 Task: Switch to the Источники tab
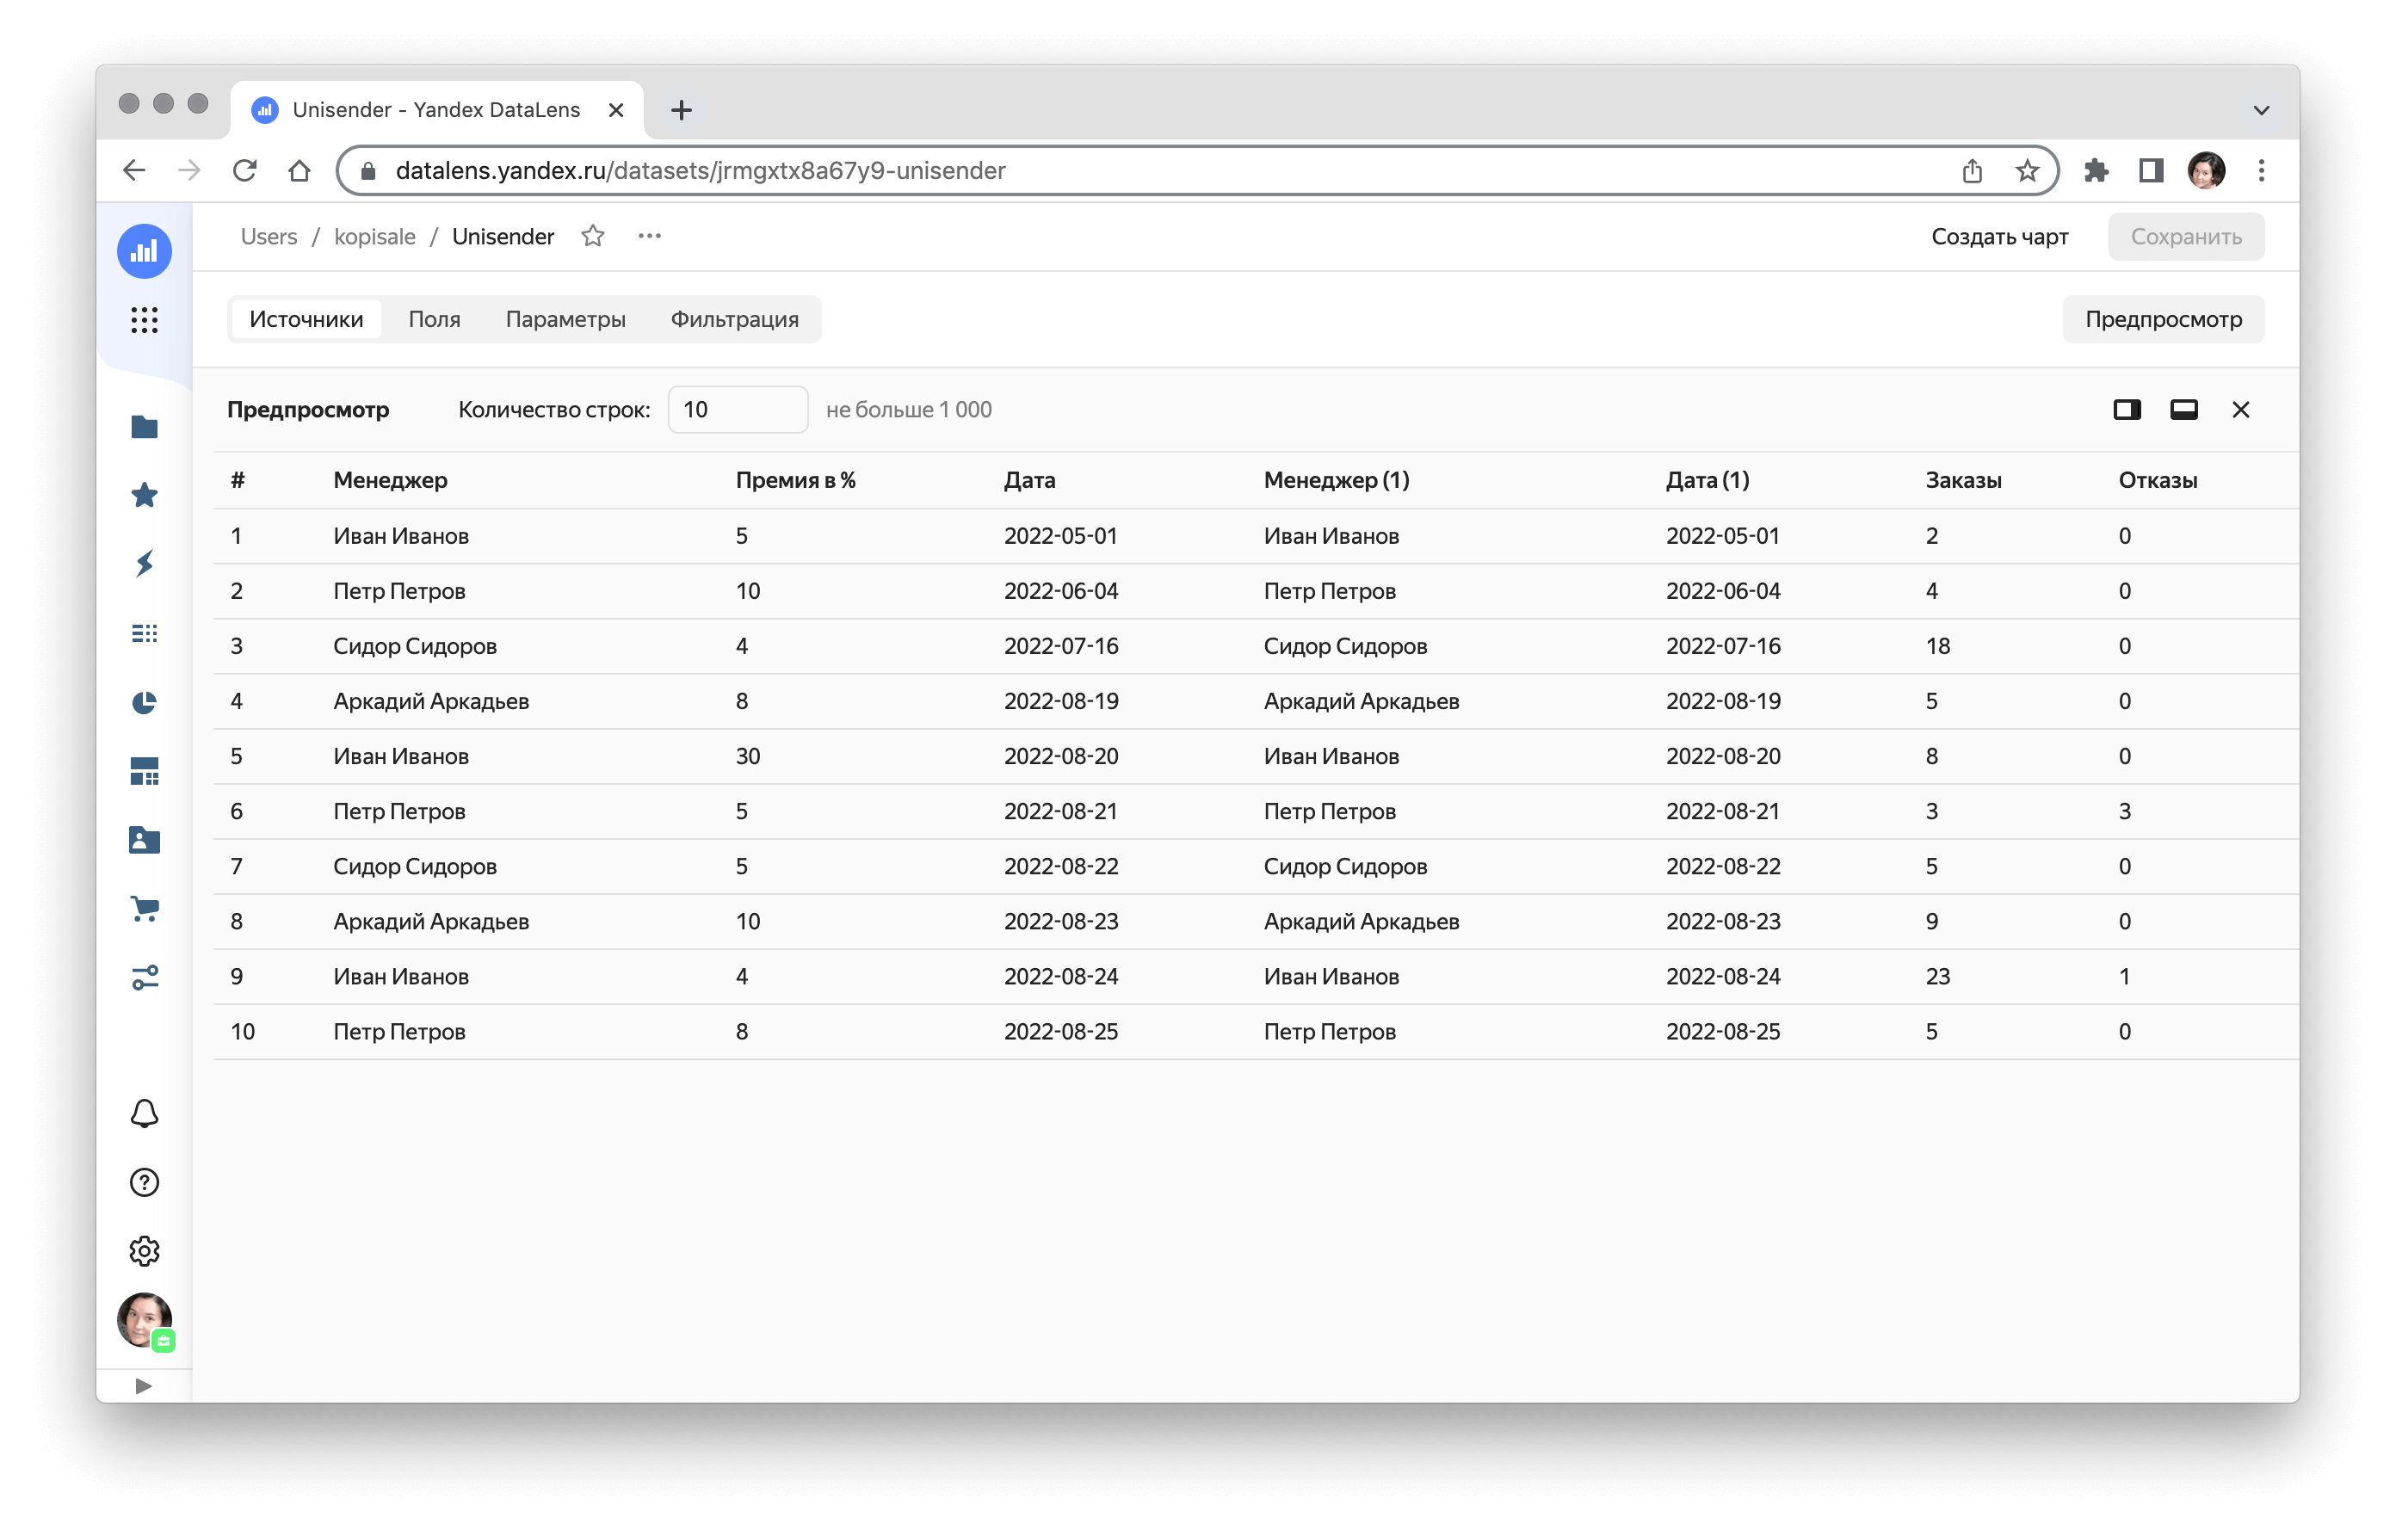click(306, 319)
